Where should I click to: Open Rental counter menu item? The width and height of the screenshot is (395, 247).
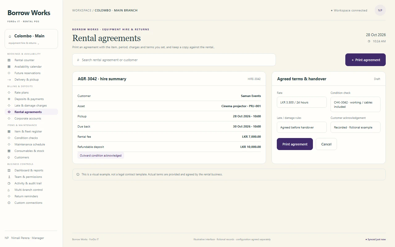point(31,60)
